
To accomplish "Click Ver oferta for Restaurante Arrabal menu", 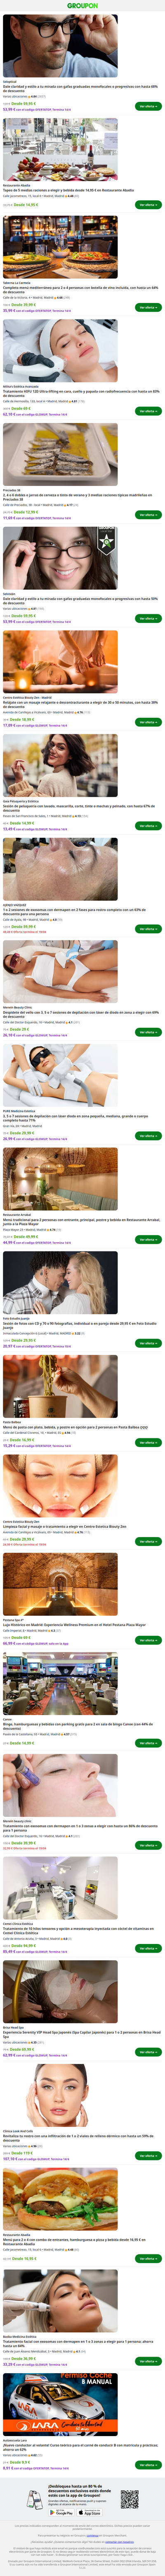I will click(x=148, y=1239).
